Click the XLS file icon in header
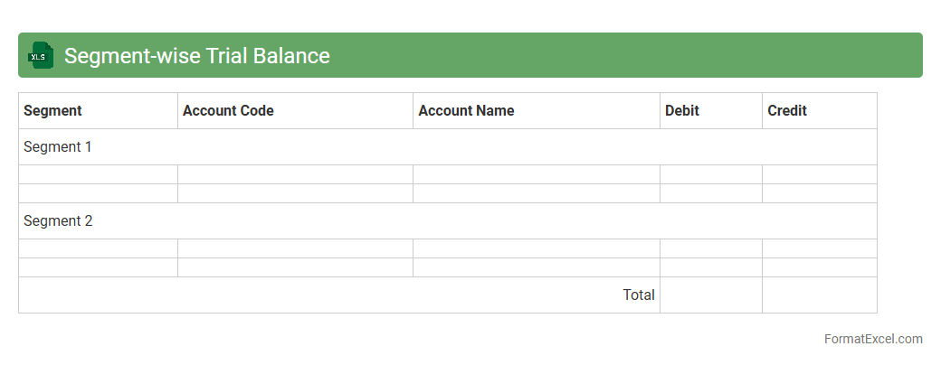The image size is (941, 365). click(x=41, y=56)
